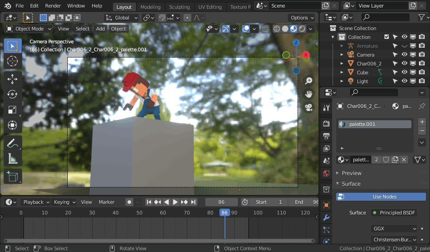Open the Object Mode dropdown
Viewport: 430px width, 252px height.
click(28, 29)
